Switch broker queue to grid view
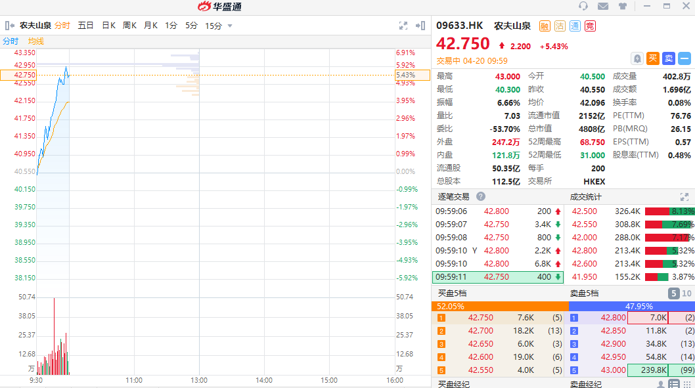The height and width of the screenshot is (388, 695). tap(687, 385)
